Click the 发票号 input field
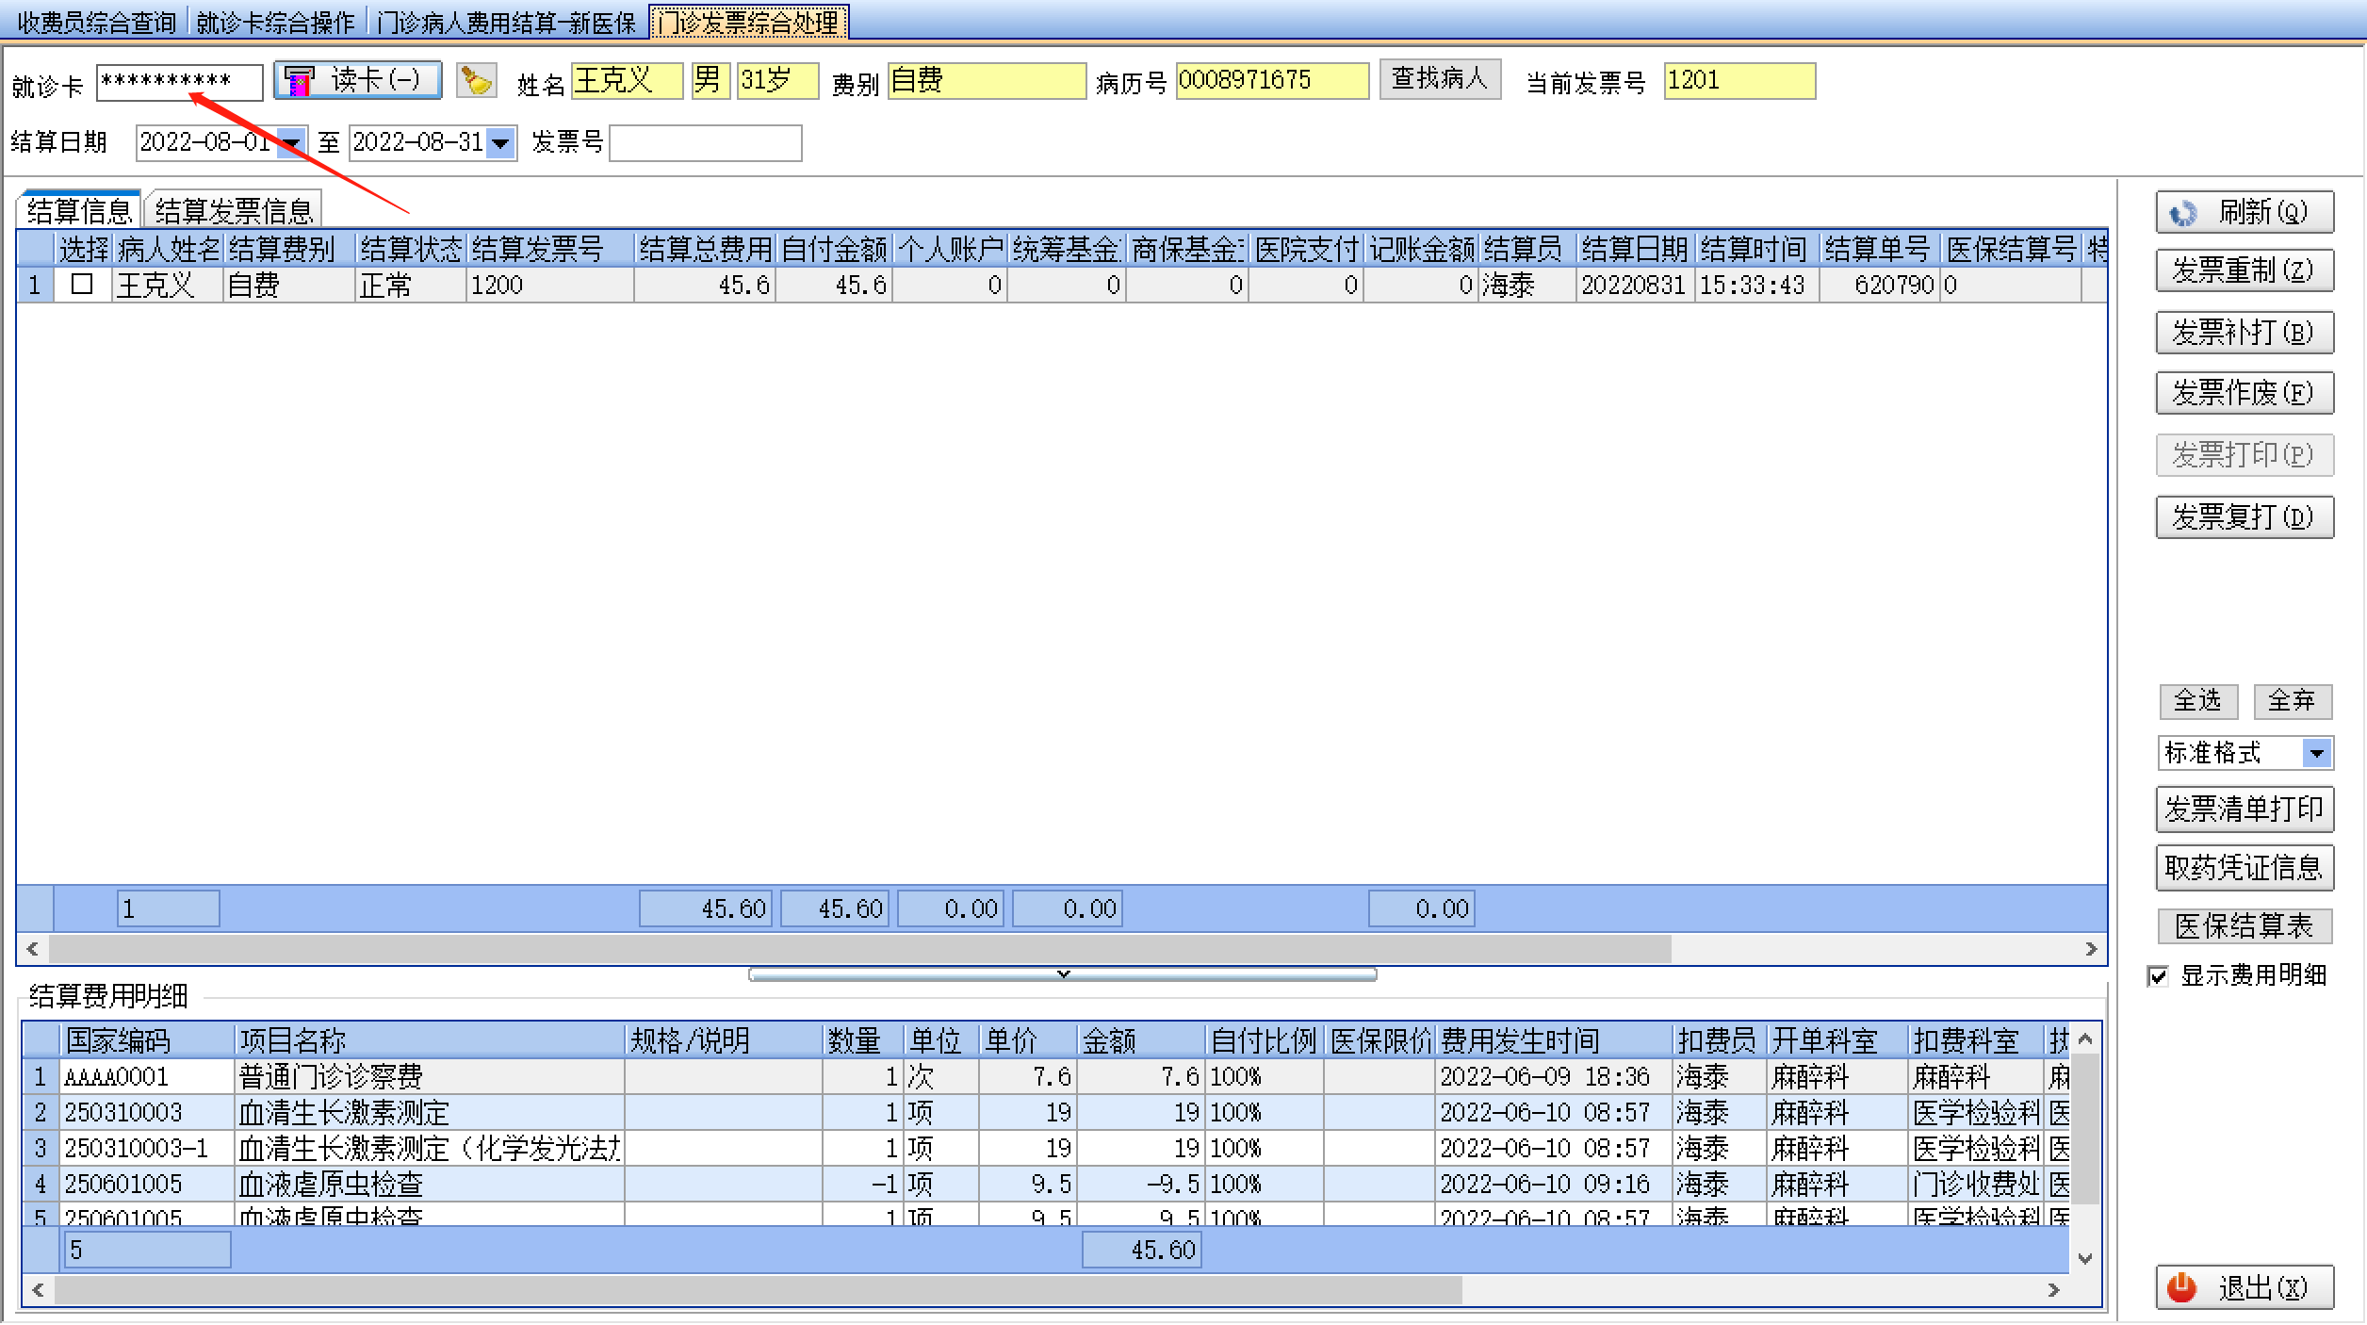This screenshot has height=1325, width=2367. coord(705,143)
